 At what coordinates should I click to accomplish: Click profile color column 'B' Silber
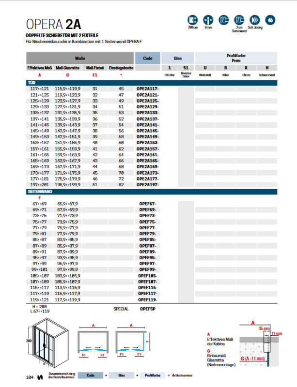tap(225, 68)
